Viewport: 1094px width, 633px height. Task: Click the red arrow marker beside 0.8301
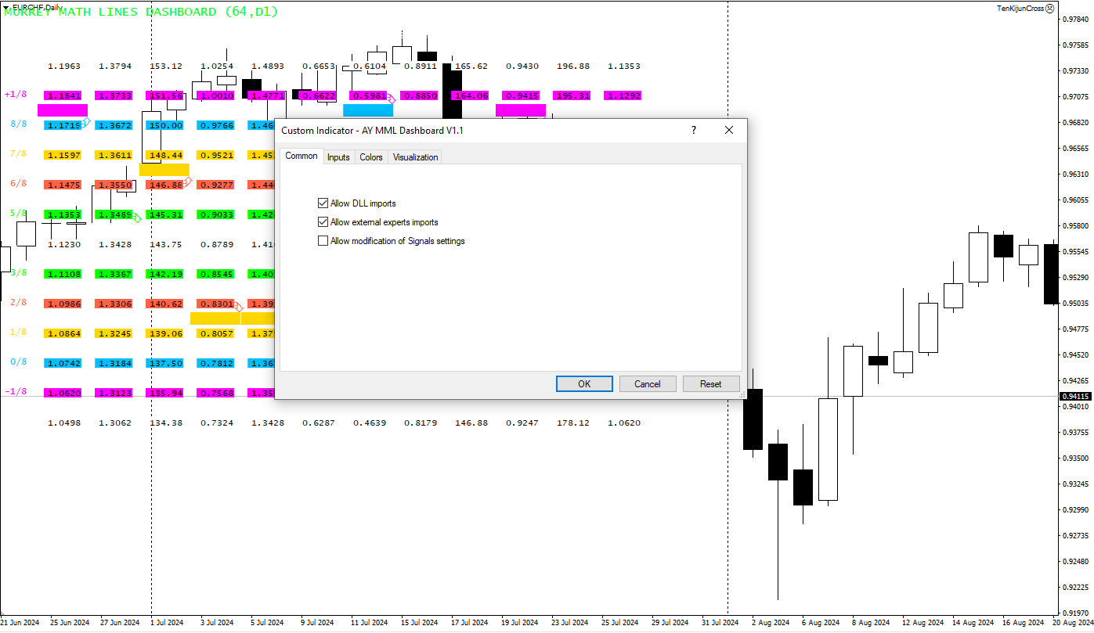point(239,307)
